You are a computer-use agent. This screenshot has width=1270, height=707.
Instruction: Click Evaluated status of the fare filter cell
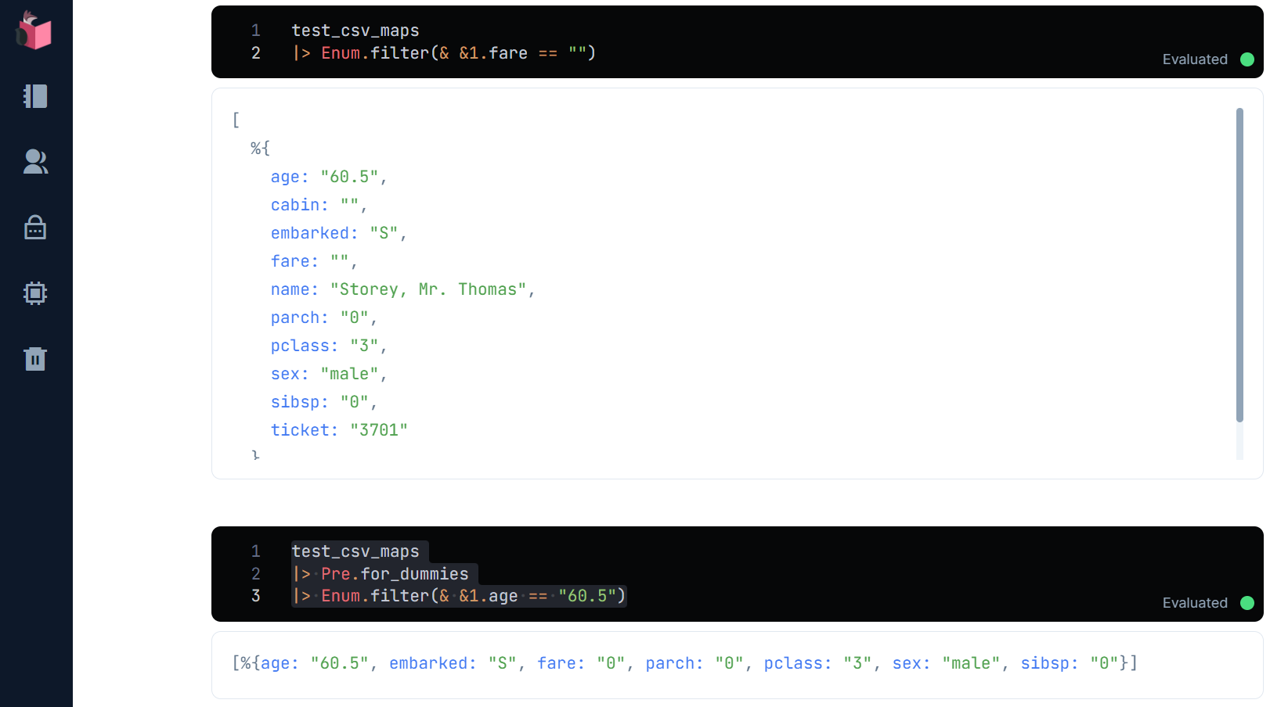pos(1208,59)
